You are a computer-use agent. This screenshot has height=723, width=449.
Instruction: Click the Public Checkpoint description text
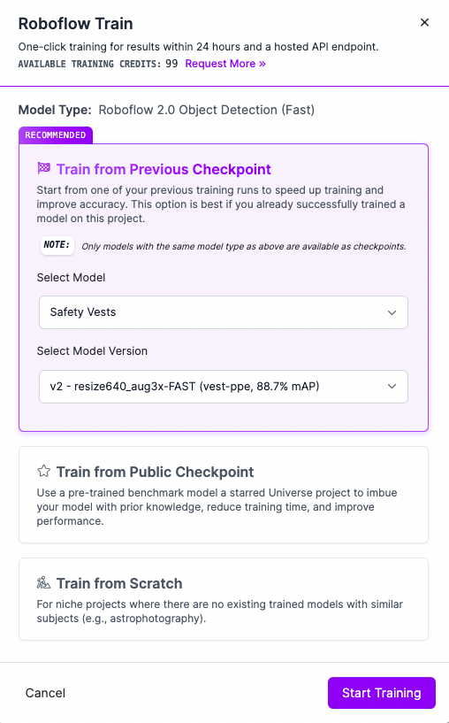(x=217, y=507)
